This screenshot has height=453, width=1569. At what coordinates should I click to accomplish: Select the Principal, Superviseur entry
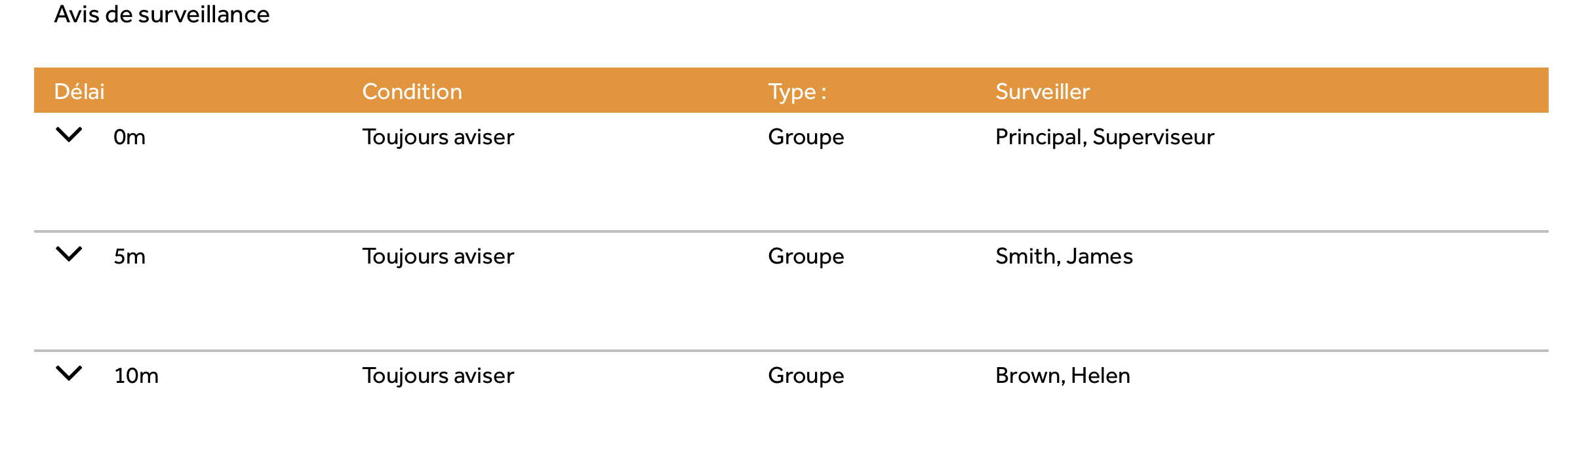click(x=1105, y=137)
